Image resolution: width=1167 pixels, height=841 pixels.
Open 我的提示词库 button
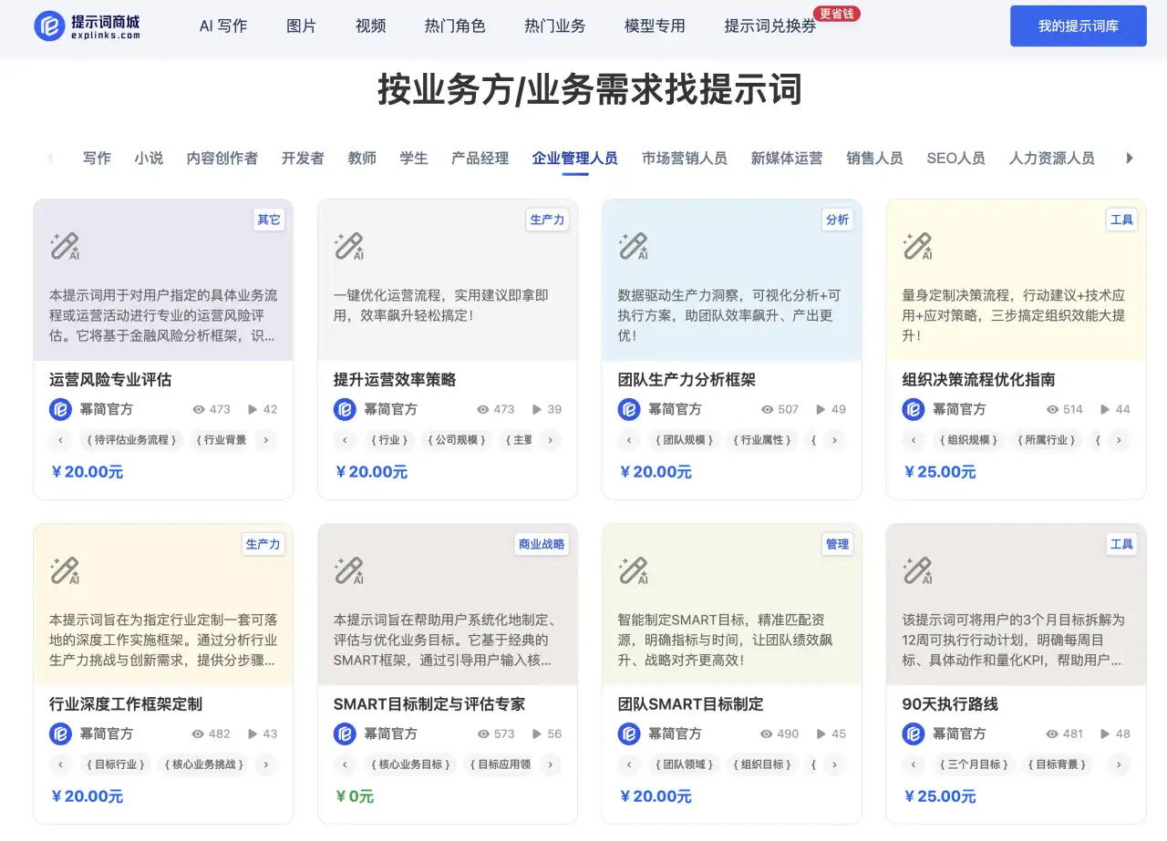pyautogui.click(x=1079, y=26)
